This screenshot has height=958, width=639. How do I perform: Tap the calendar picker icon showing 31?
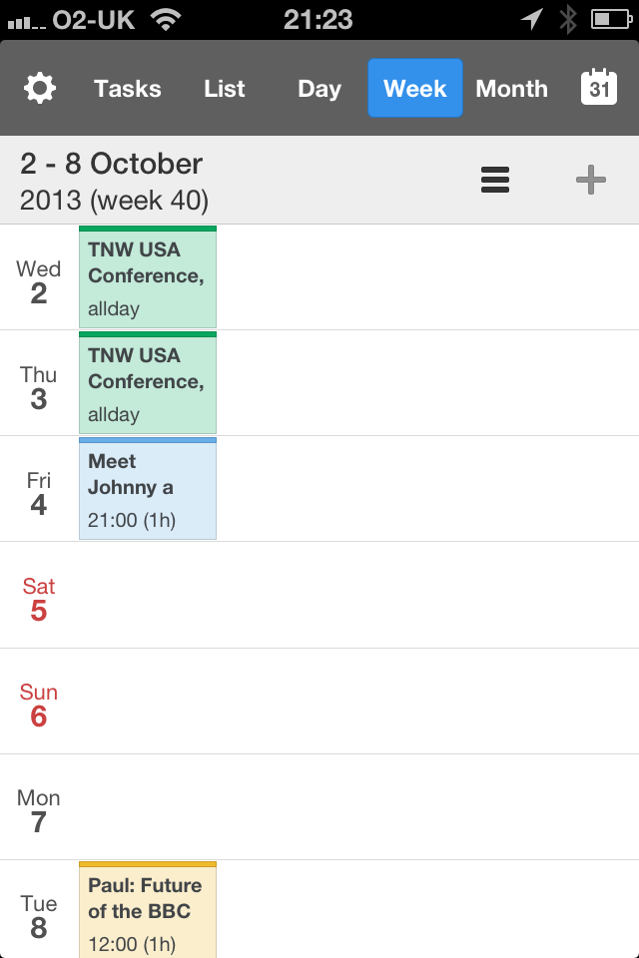(x=598, y=88)
